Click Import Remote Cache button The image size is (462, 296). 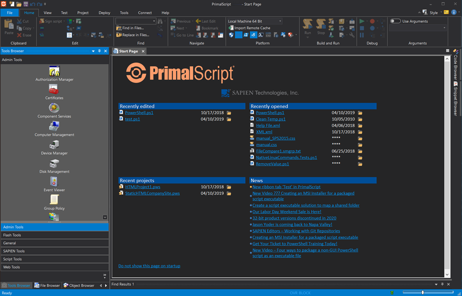(x=249, y=28)
